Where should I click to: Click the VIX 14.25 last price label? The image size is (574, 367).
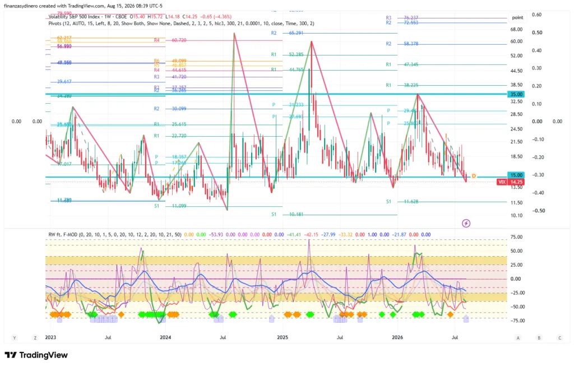coord(510,182)
